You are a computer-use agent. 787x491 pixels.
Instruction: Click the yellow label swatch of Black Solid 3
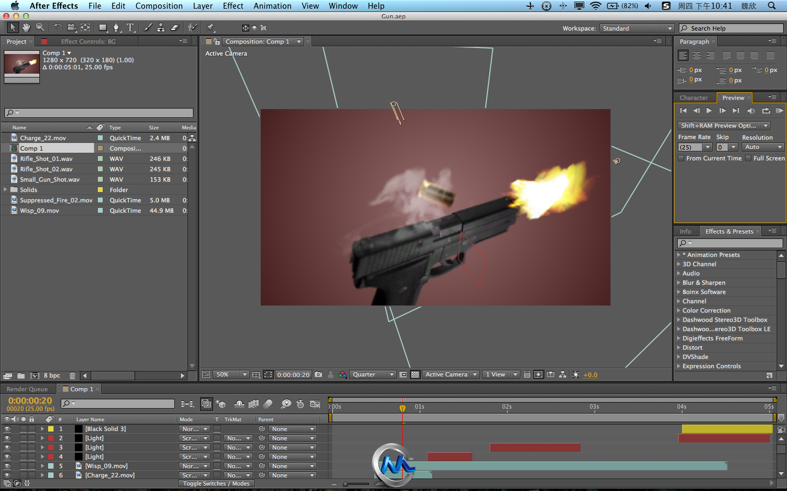coord(51,429)
